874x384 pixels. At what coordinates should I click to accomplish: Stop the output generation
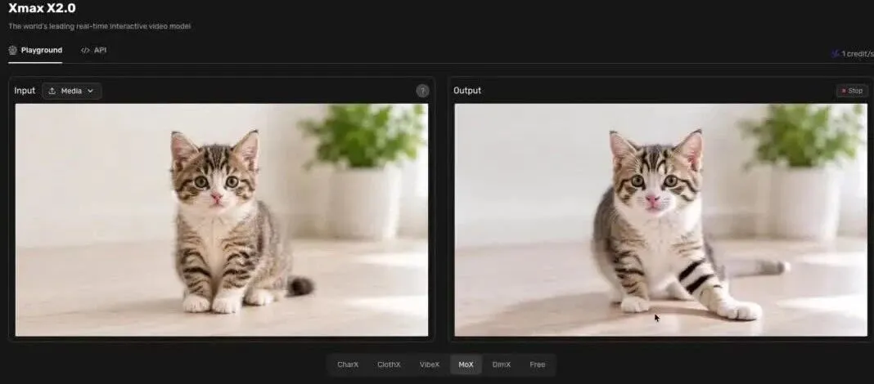(x=852, y=91)
